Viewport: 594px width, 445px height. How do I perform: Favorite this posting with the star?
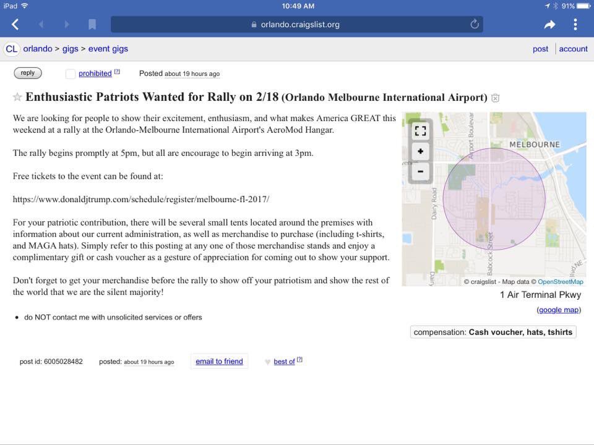(x=17, y=97)
